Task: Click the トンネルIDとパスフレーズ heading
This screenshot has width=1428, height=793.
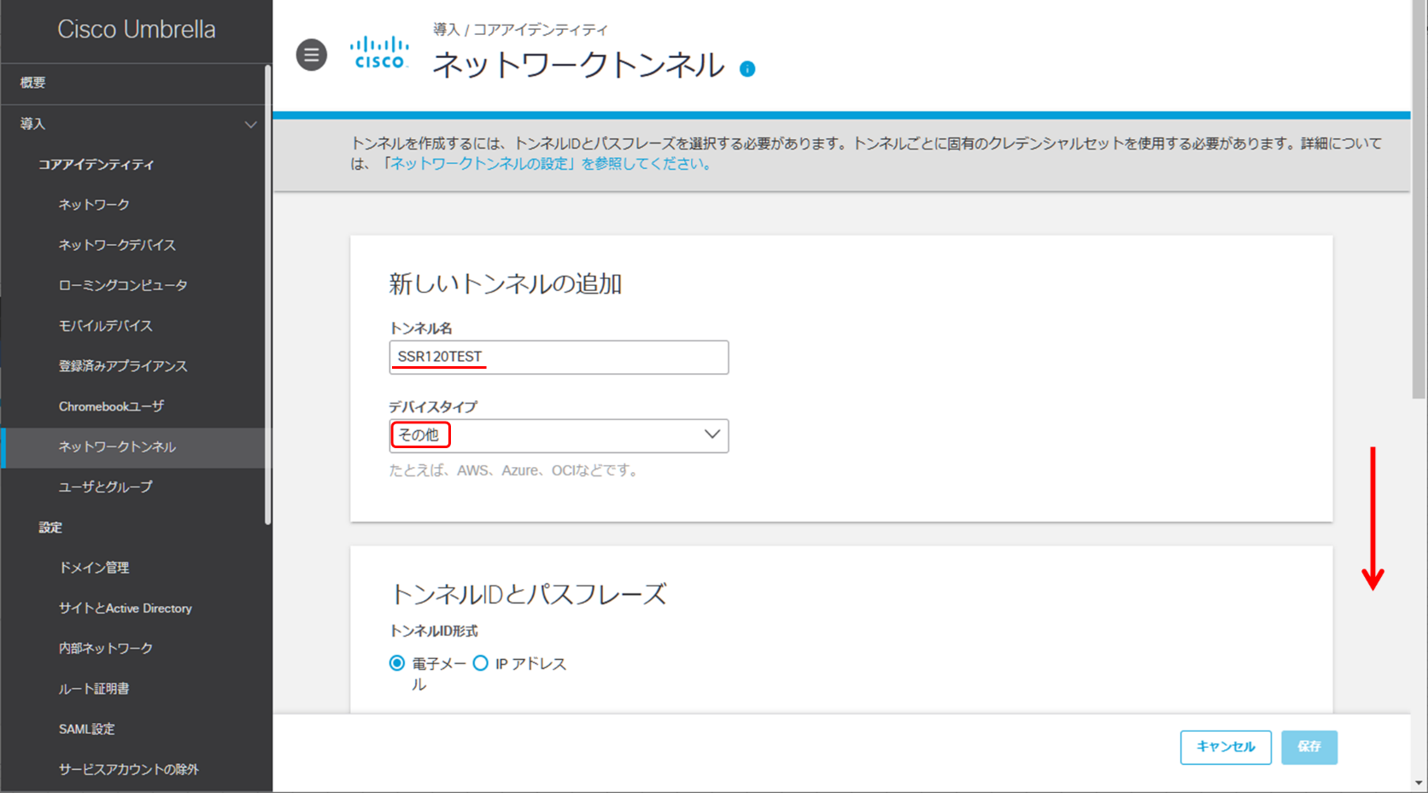Action: [x=528, y=594]
